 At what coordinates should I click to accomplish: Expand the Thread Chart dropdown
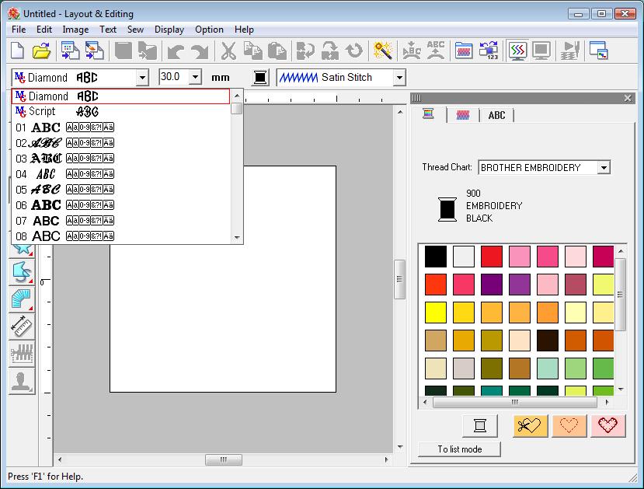[604, 167]
